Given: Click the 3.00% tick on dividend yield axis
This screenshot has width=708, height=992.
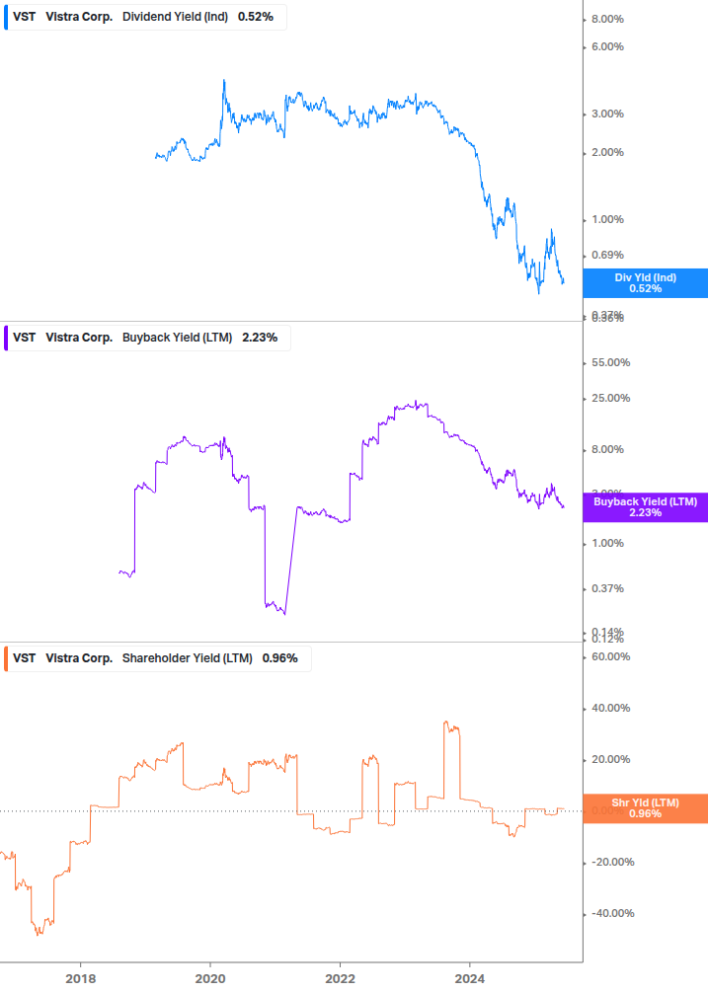Looking at the screenshot, I should point(607,114).
